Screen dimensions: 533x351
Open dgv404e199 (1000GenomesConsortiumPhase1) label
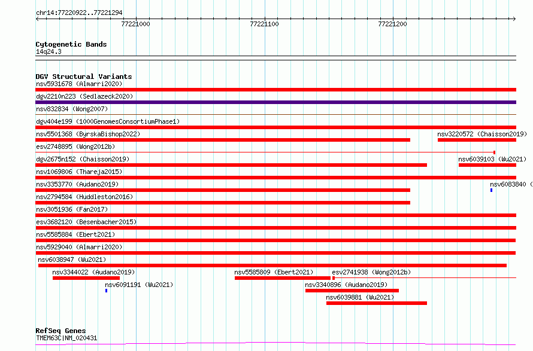tap(108, 121)
